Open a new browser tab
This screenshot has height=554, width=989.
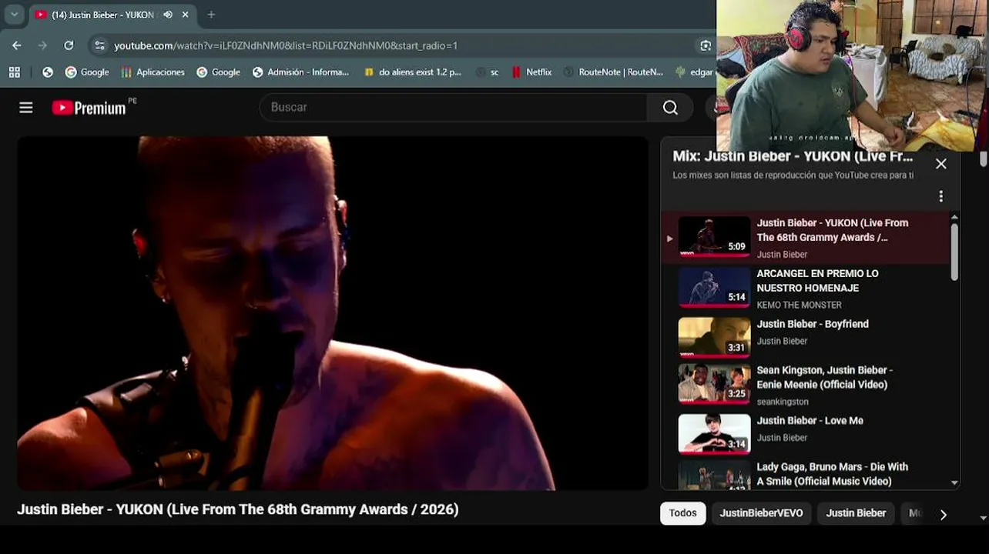point(211,15)
